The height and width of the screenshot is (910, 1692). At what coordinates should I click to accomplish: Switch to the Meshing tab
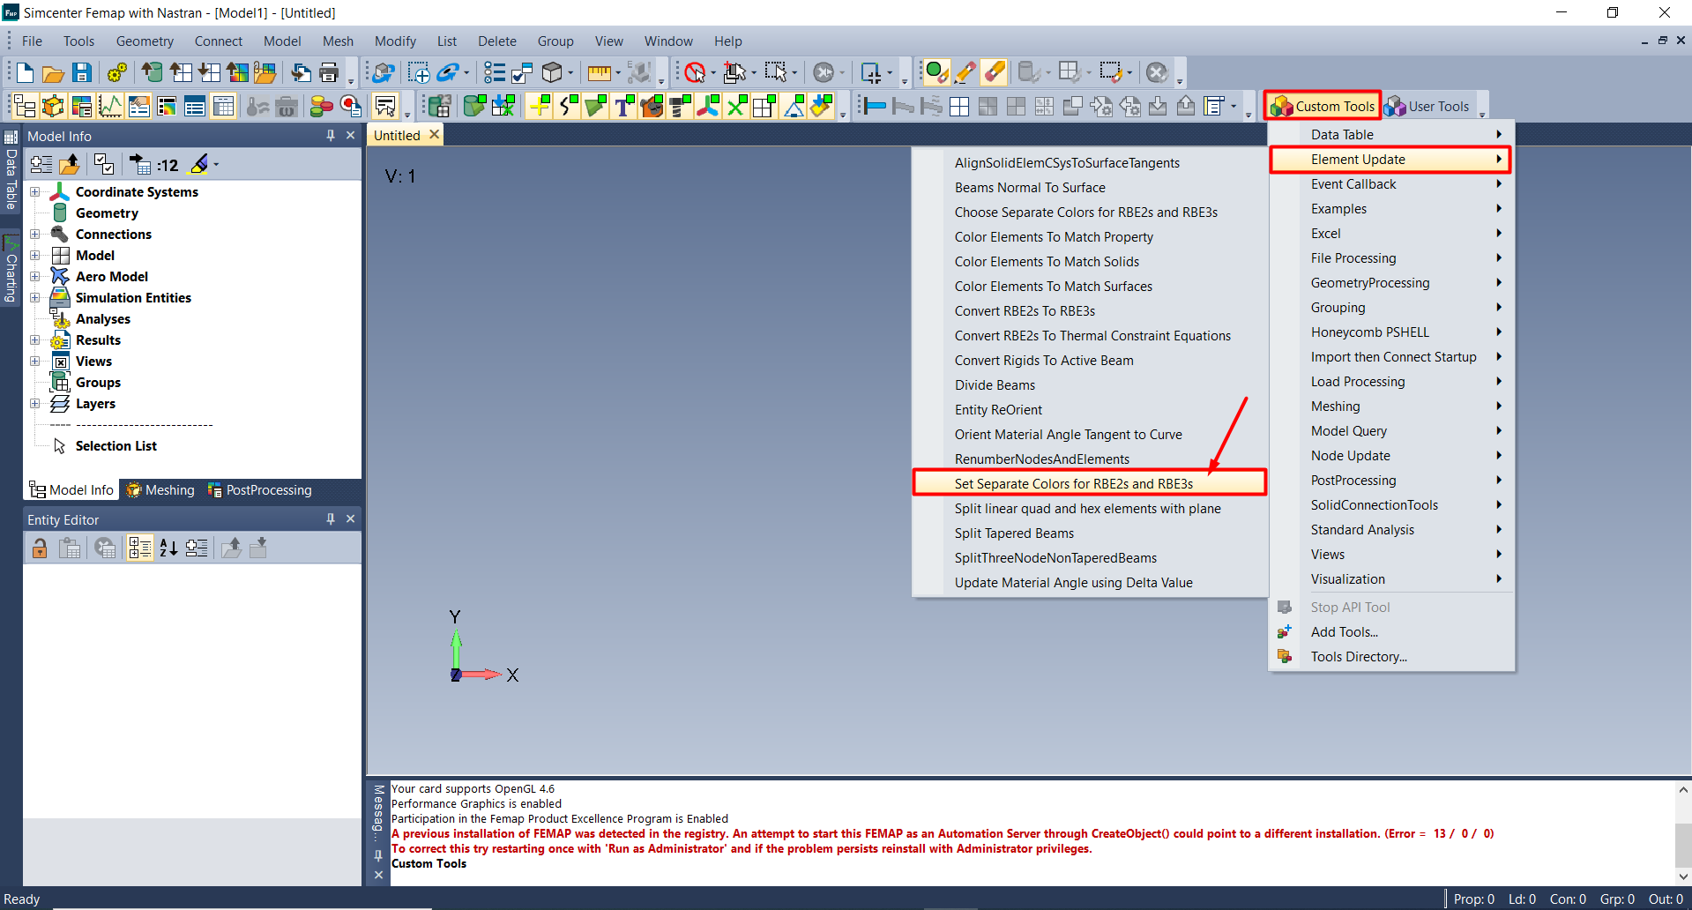pyautogui.click(x=160, y=490)
